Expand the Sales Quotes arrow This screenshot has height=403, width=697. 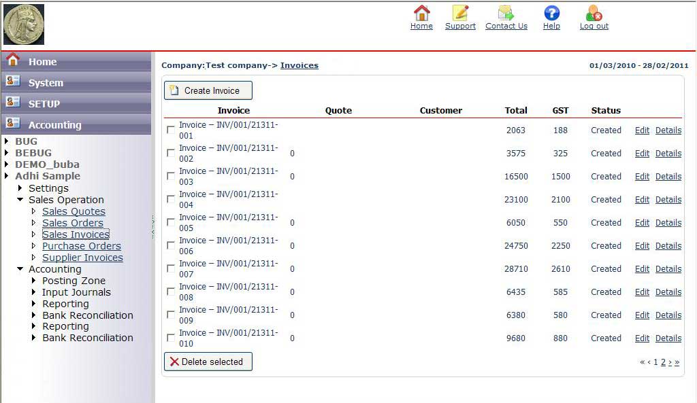[34, 211]
